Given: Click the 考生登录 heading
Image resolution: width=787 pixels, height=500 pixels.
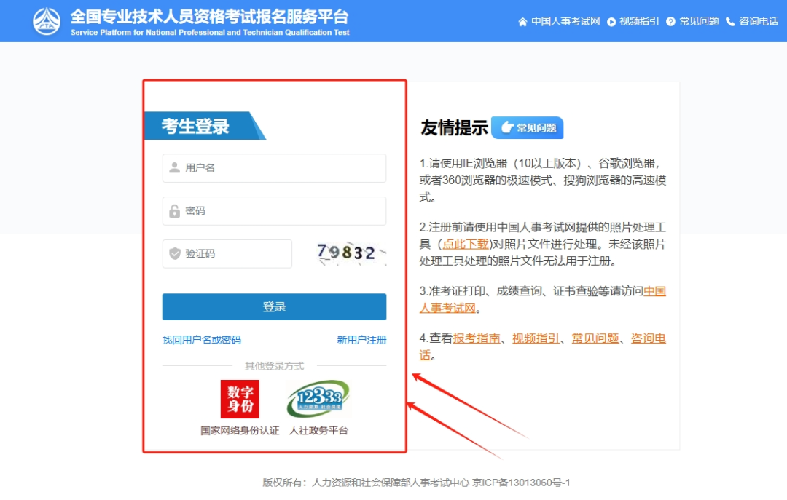Looking at the screenshot, I should [195, 126].
